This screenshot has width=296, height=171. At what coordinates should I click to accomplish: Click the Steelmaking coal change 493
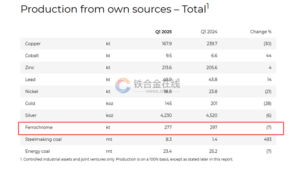268,140
